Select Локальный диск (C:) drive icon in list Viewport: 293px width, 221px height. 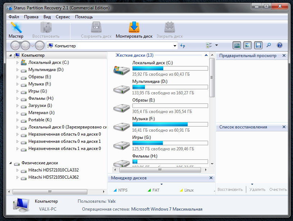122,70
